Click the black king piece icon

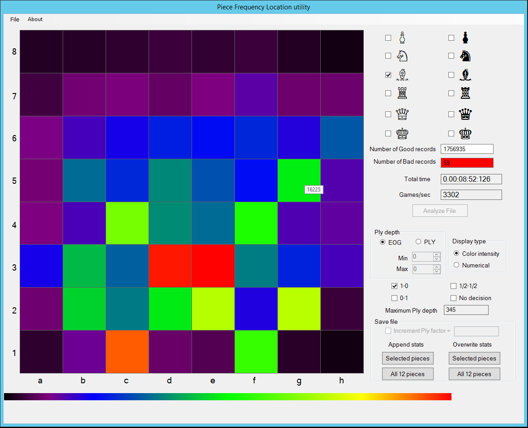click(x=465, y=133)
